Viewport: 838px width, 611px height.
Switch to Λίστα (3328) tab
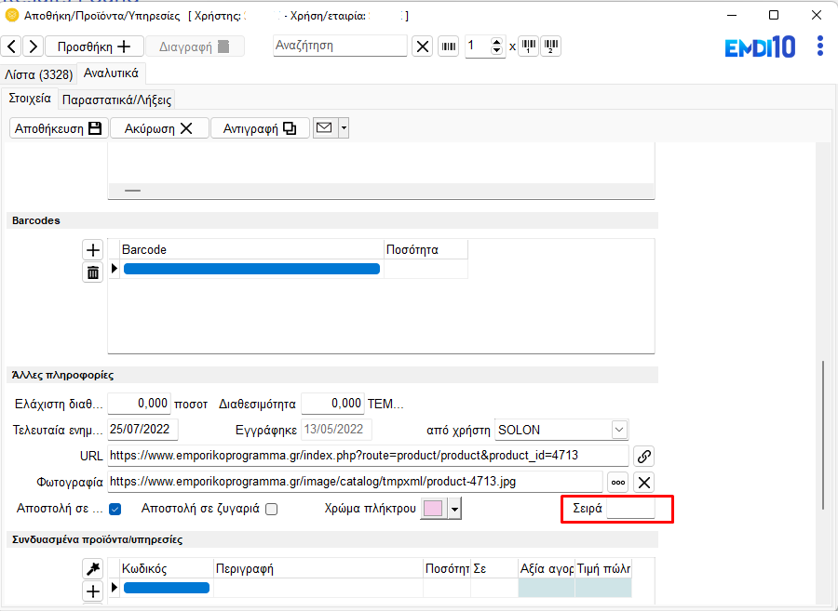click(39, 74)
